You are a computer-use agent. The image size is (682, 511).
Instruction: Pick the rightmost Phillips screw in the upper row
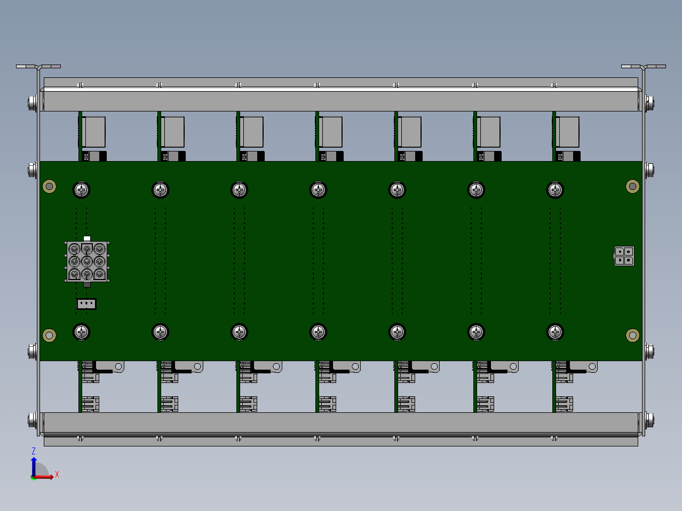[555, 189]
